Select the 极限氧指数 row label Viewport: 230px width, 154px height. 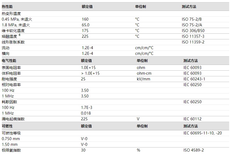click(11, 150)
